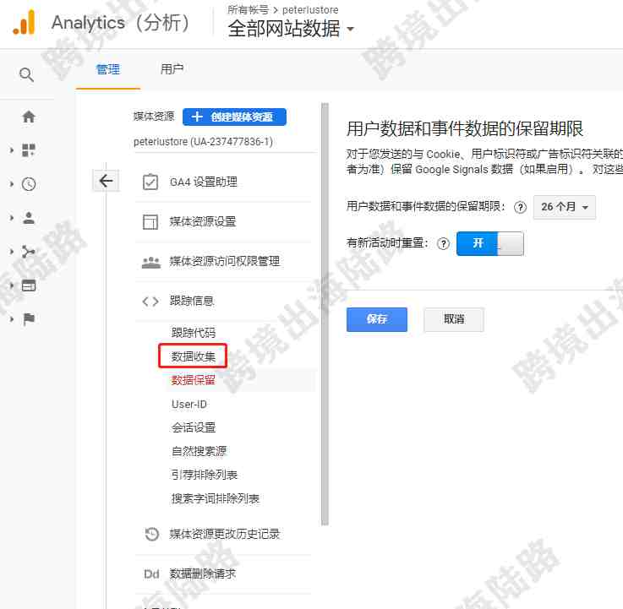Click help icon next to retention period

(x=520, y=207)
